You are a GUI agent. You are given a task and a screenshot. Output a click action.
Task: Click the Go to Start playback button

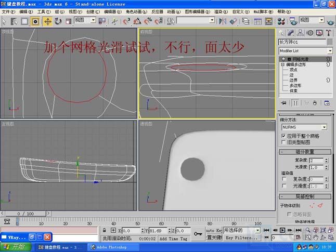266,230
